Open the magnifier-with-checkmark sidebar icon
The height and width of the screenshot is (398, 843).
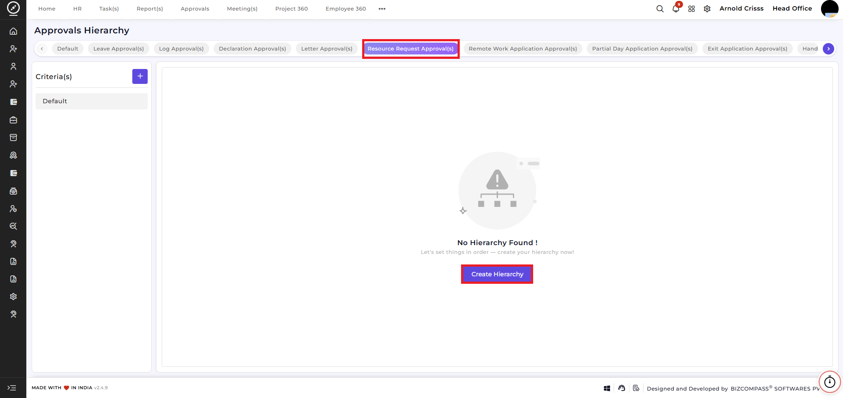tap(13, 226)
